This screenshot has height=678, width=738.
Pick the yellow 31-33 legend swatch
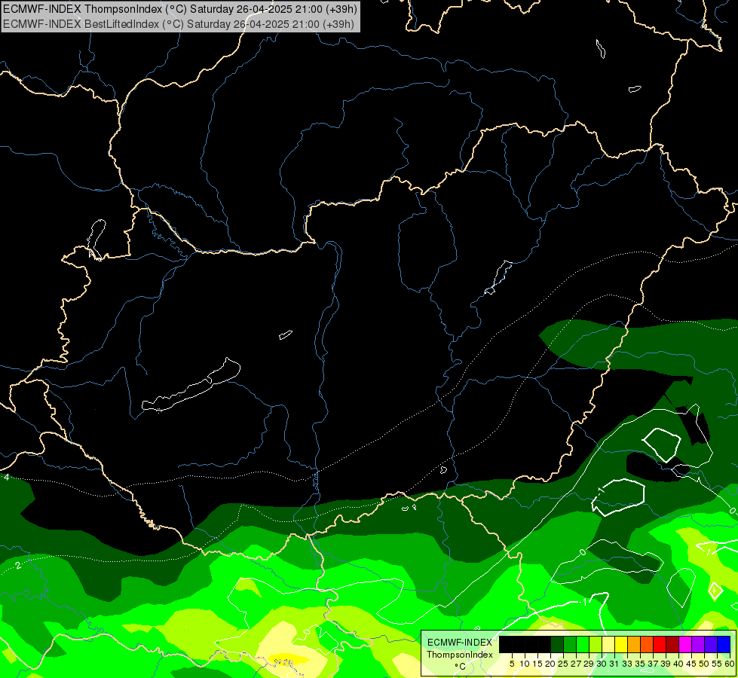pos(621,644)
